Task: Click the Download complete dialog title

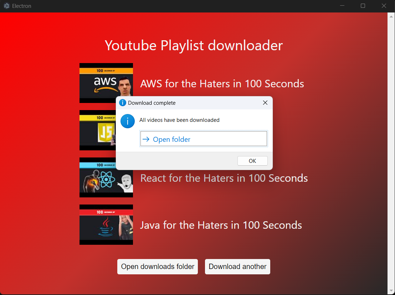Action: pyautogui.click(x=152, y=103)
